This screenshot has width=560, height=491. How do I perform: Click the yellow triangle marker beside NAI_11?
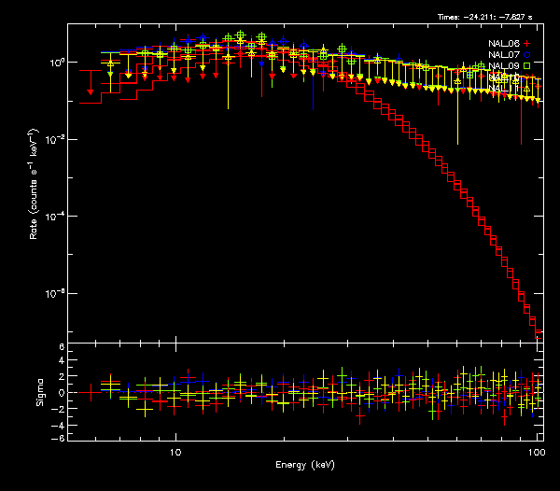(526, 89)
